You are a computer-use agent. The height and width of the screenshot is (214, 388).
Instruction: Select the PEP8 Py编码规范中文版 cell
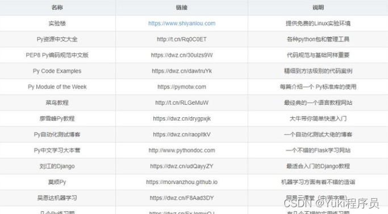pyautogui.click(x=57, y=55)
